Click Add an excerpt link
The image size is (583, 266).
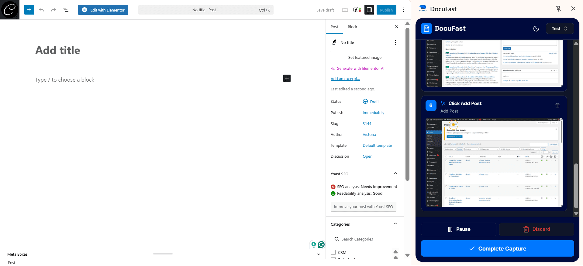345,79
